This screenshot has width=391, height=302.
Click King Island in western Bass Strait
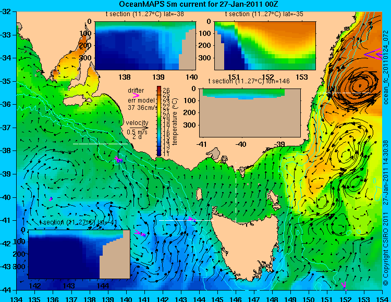point(199,194)
